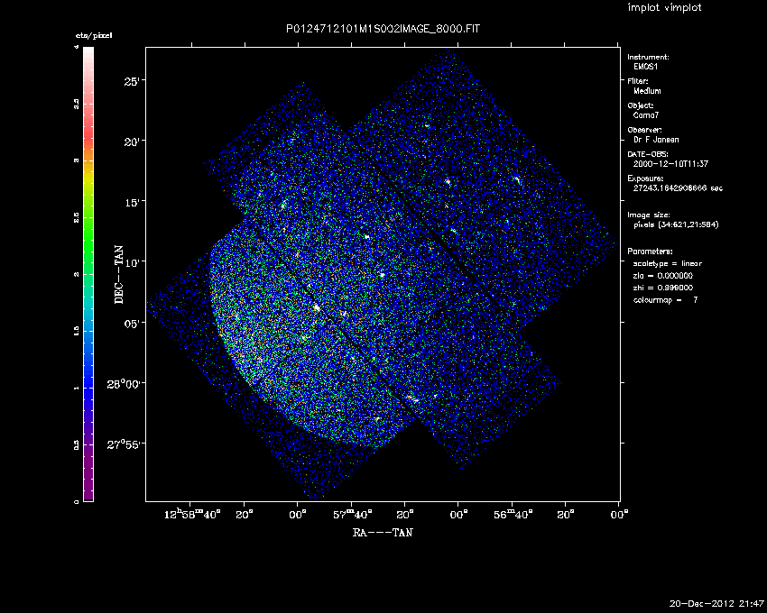Image resolution: width=767 pixels, height=613 pixels.
Task: Click the P0124712101M1S002IMAGE_8000.FIT title
Action: [x=383, y=30]
